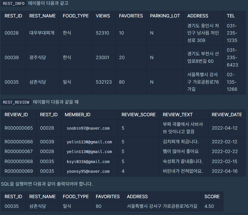Screen dimensions: 248x215
Task: Click the REST_INFO table name tag
Action: [x=13, y=3]
